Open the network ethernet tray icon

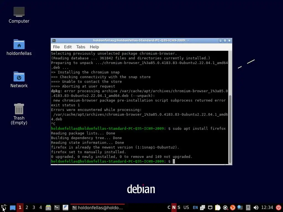[x=210, y=208]
